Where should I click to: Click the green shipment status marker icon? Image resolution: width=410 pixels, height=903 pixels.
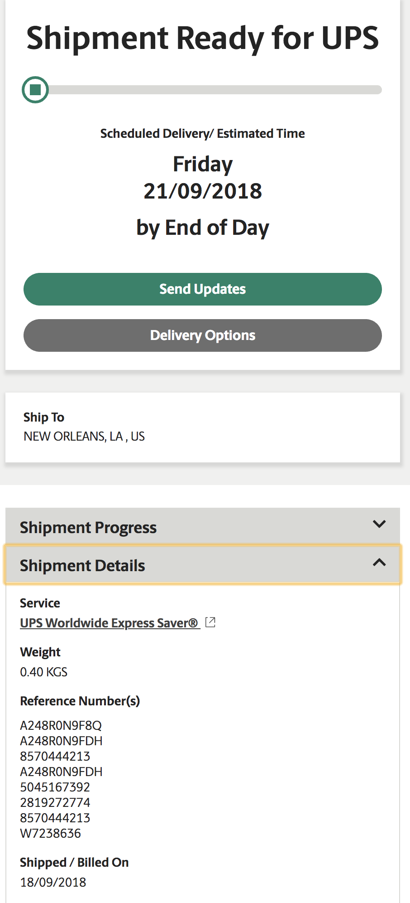[x=35, y=90]
